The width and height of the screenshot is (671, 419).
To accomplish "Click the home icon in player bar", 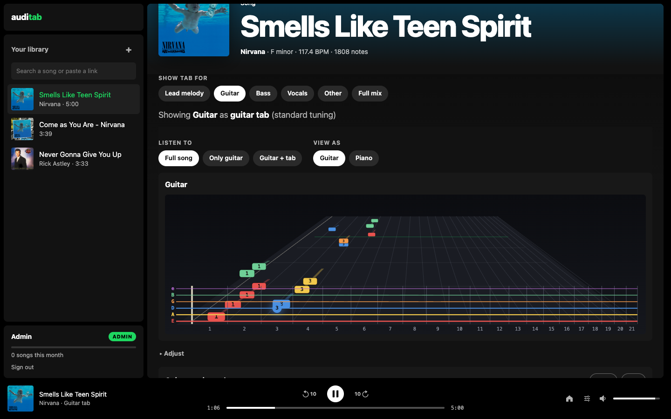I will click(x=569, y=399).
